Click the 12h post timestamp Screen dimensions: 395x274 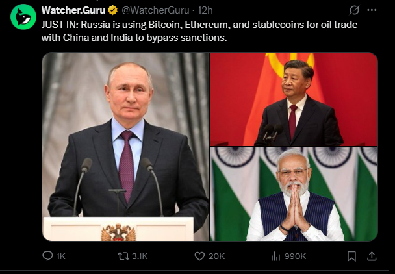[205, 10]
